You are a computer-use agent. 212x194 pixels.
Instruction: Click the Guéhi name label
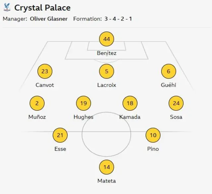(168, 85)
